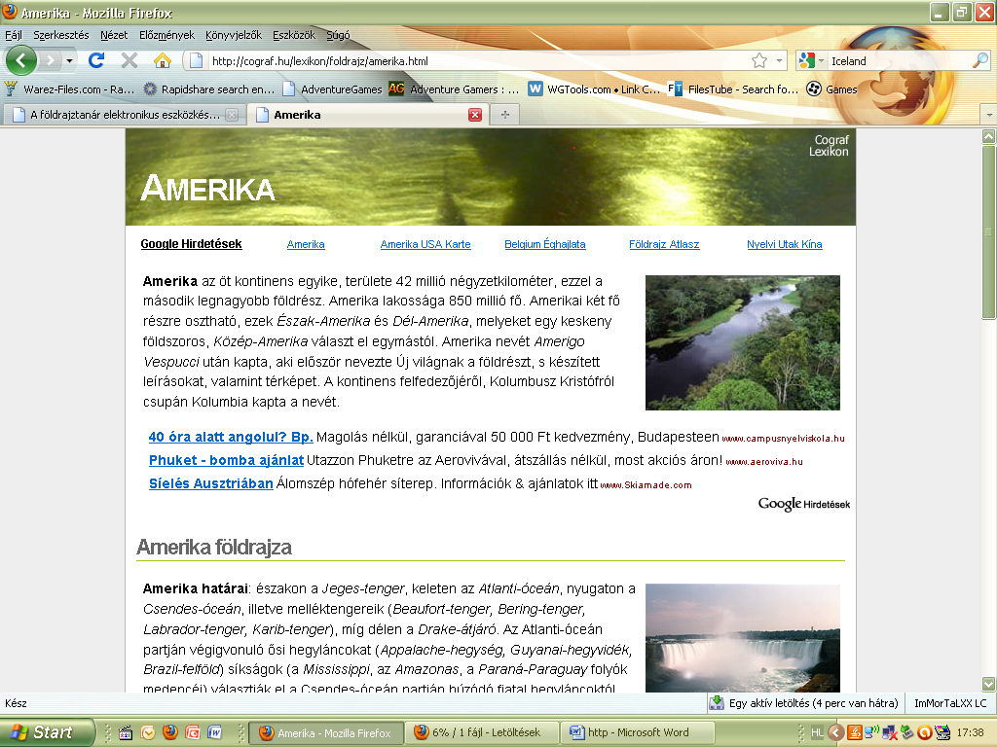997x747 pixels.
Task: Open the Könyvjelzők menu
Action: point(234,35)
